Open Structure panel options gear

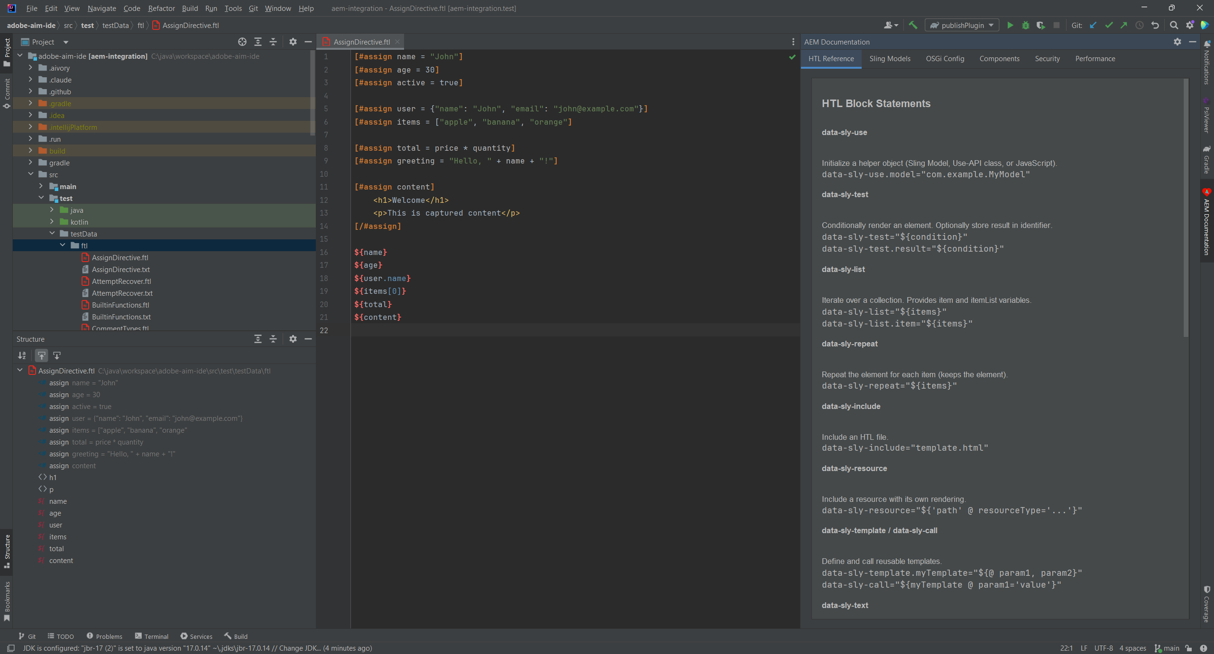pyautogui.click(x=293, y=339)
